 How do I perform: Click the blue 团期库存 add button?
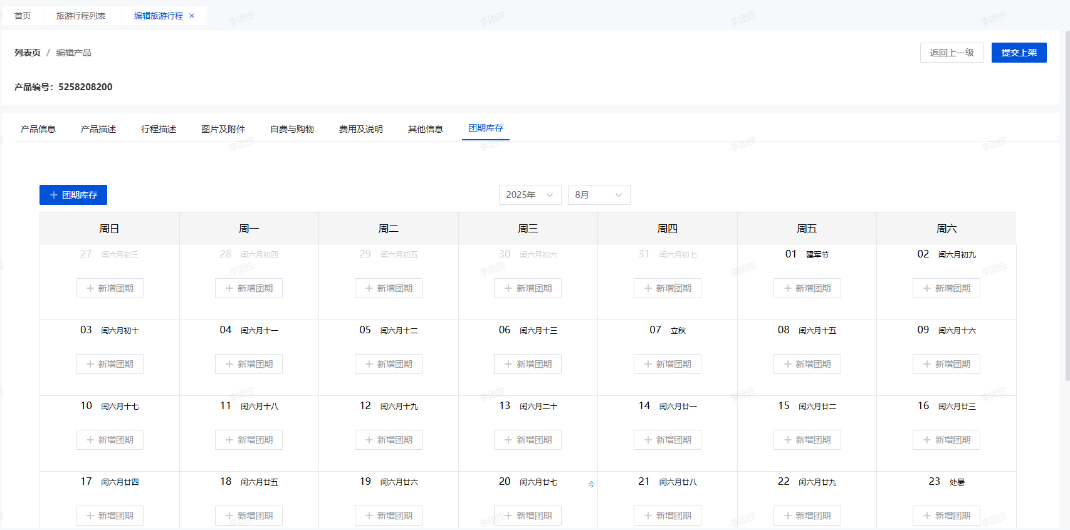73,195
